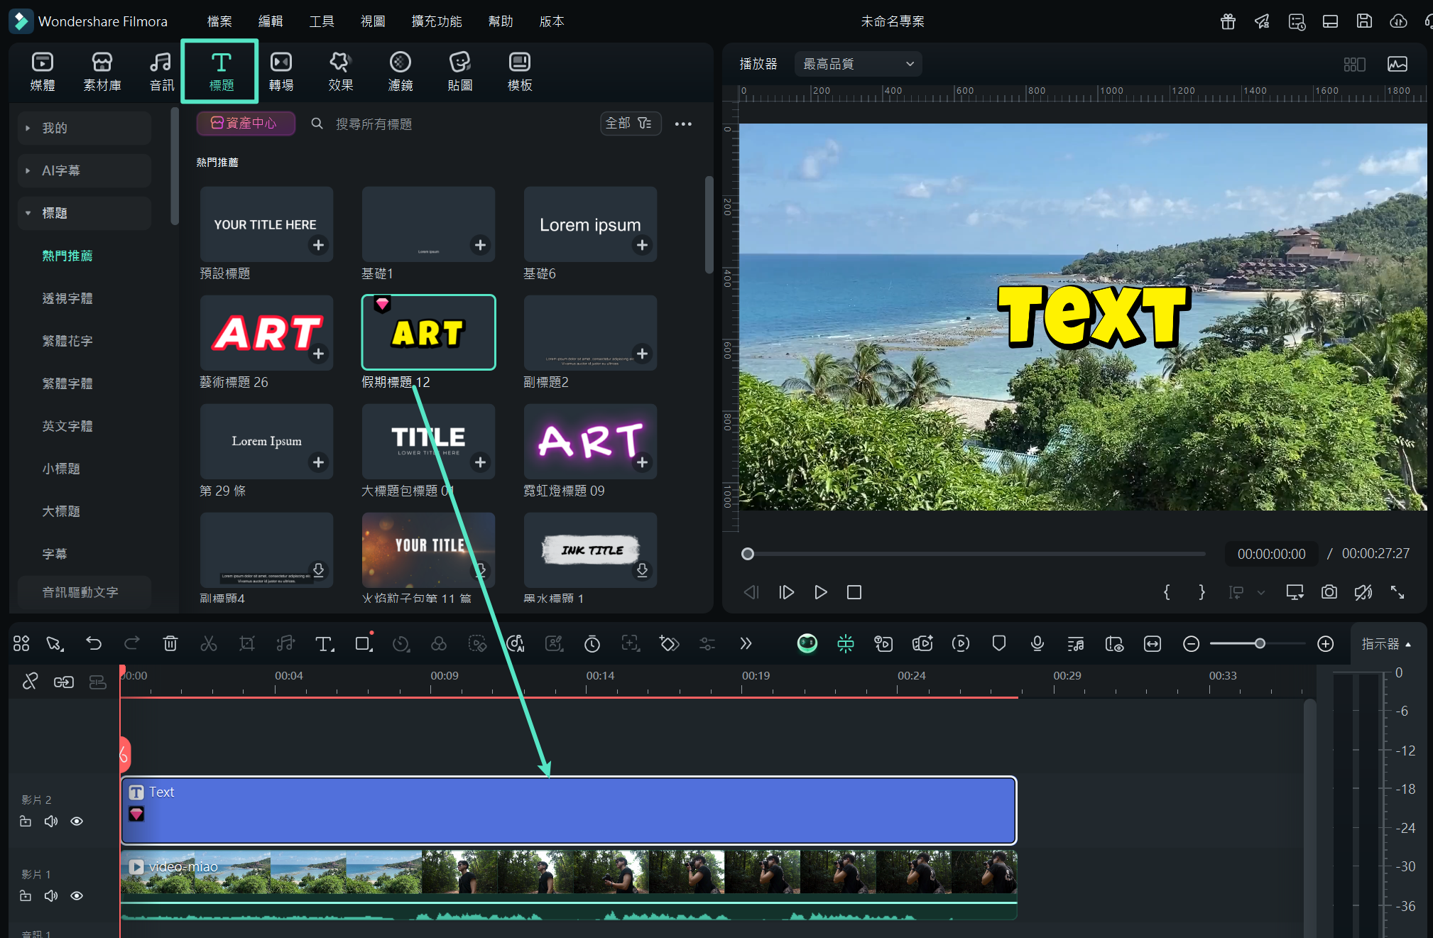Click the undo arrow
This screenshot has height=938, width=1433.
click(x=94, y=643)
